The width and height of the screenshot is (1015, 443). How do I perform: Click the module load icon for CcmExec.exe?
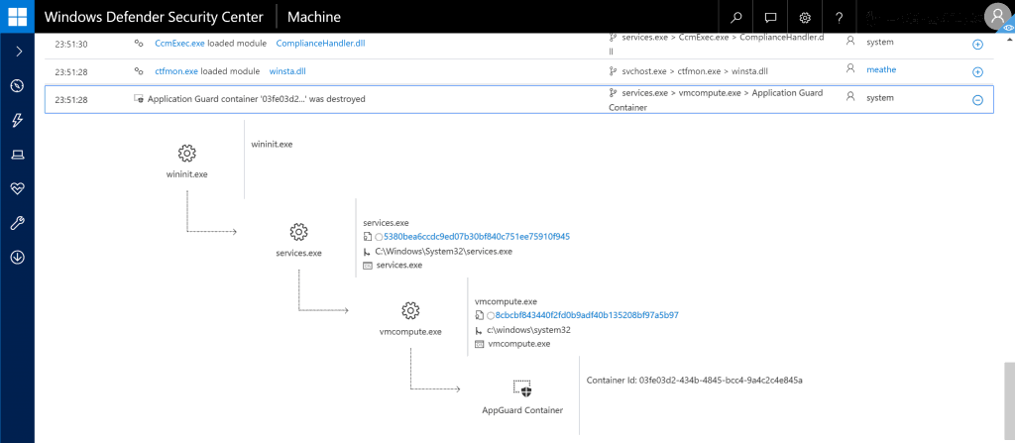(138, 44)
